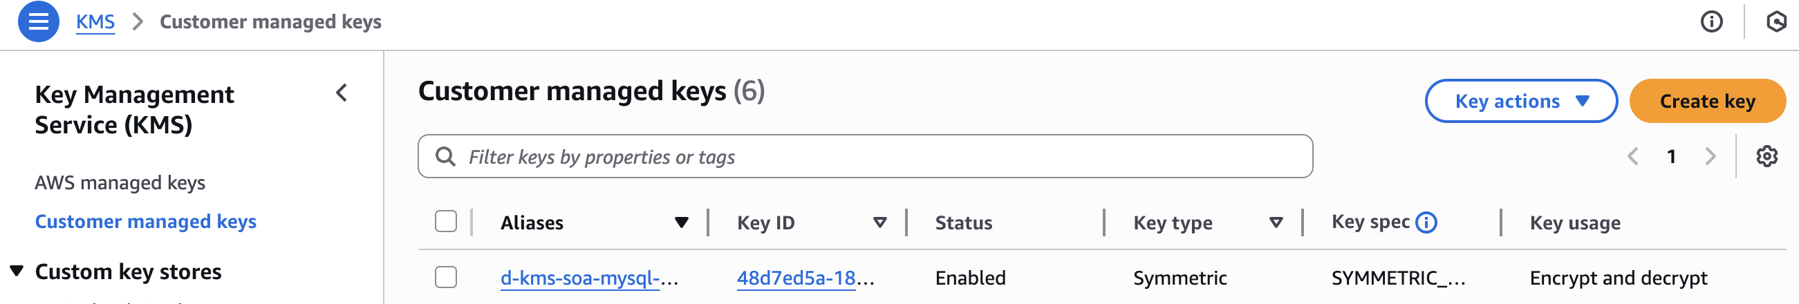Viewport: 1799px width, 304px height.
Task: Check the d-kms-soa-mysql key row checkbox
Action: (x=445, y=278)
